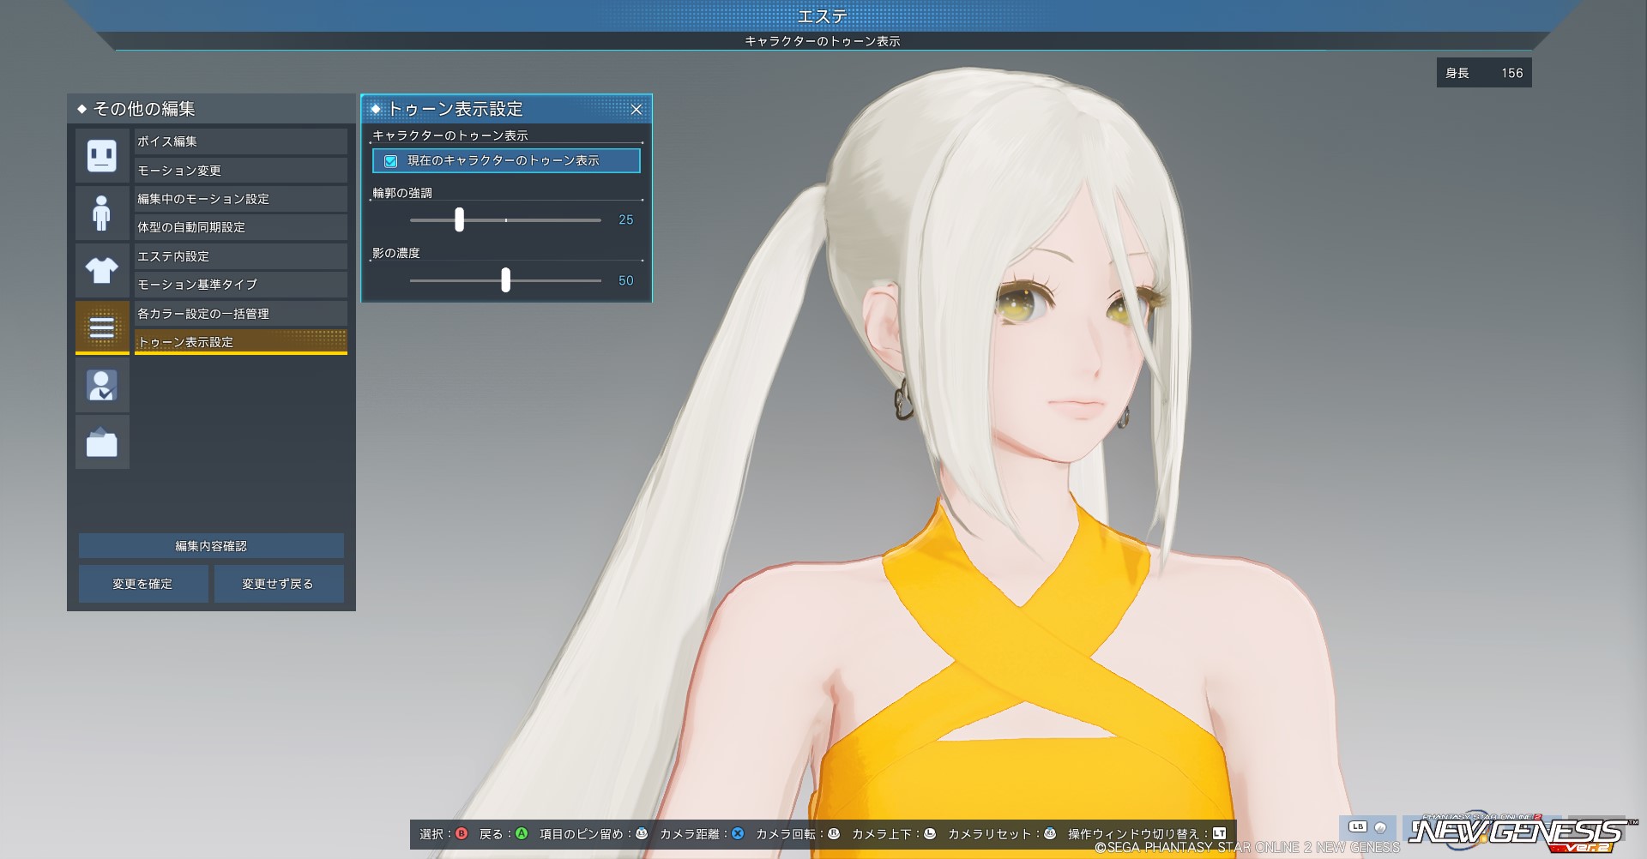Click the 編集内容確認 button
The height and width of the screenshot is (859, 1647).
tap(211, 546)
